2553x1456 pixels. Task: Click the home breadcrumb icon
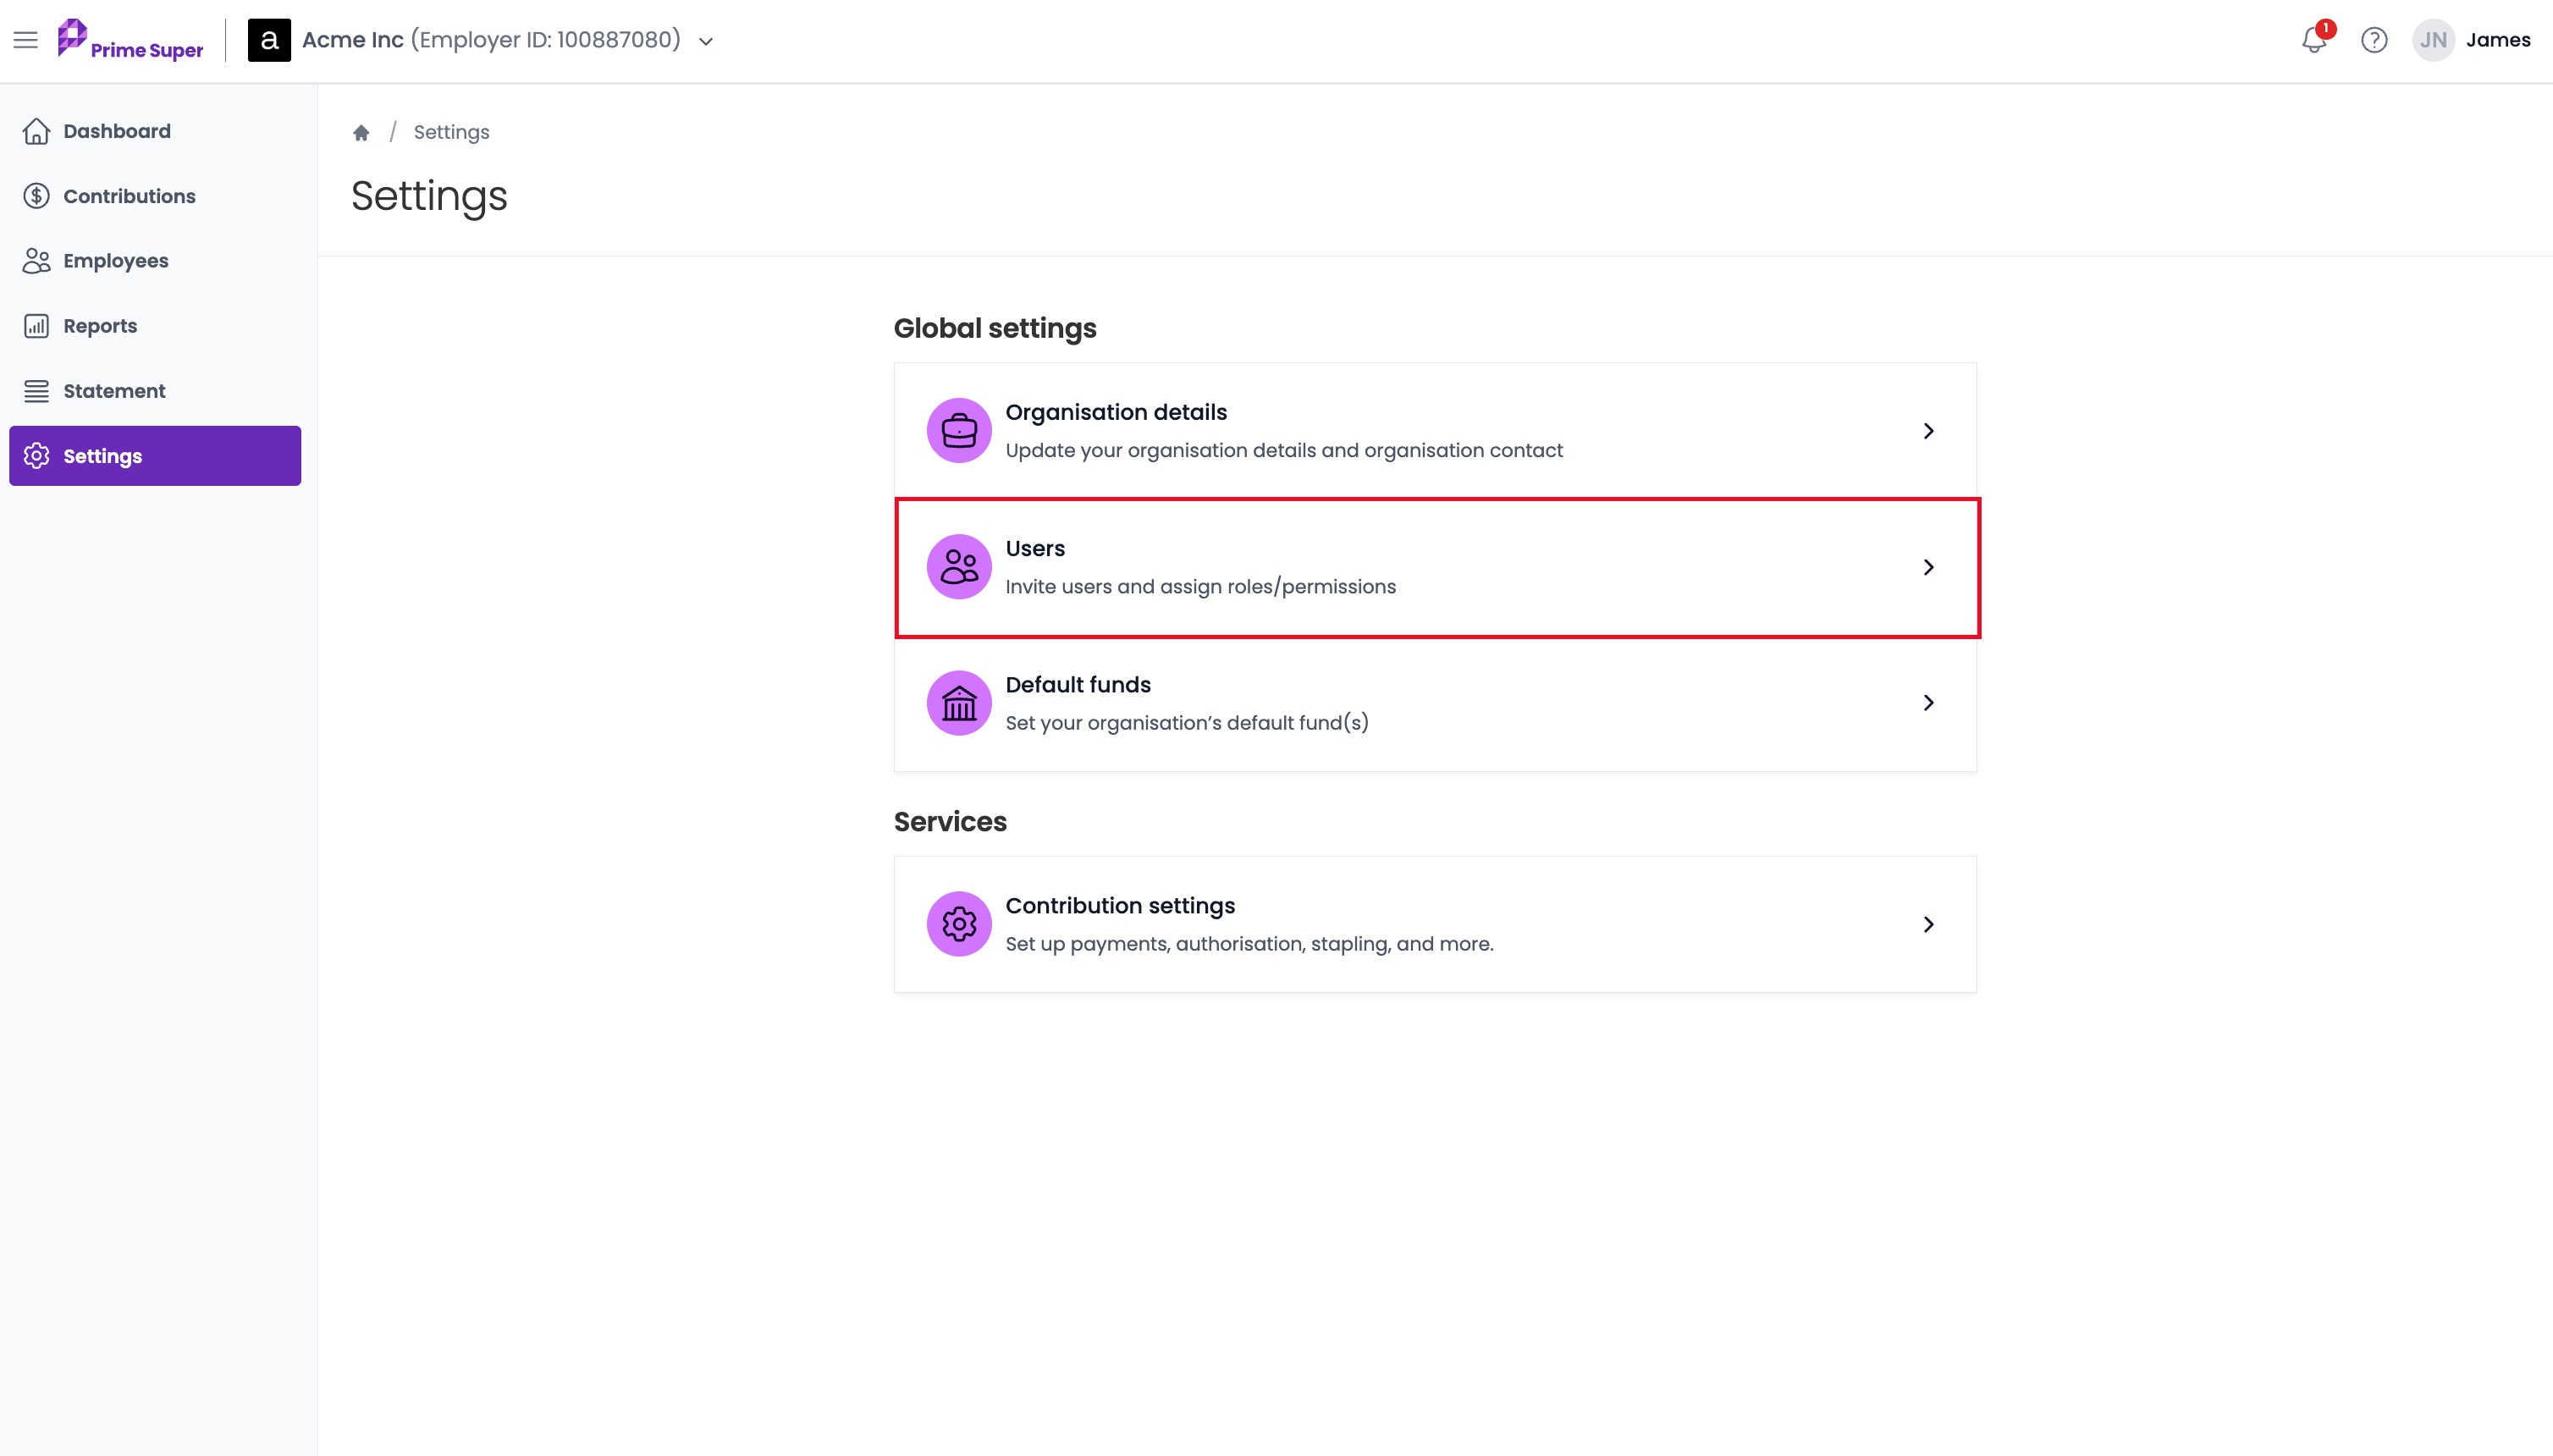[x=361, y=132]
